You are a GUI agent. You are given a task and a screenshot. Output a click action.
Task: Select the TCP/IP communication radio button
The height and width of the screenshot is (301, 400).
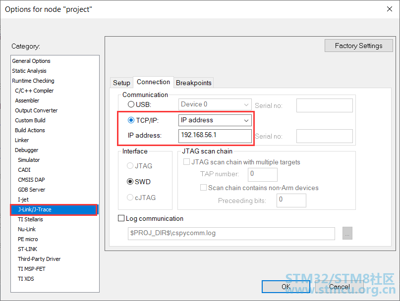(131, 120)
